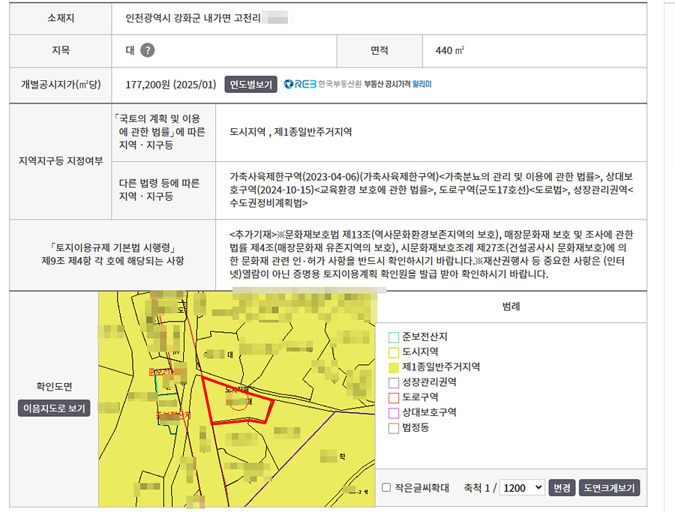Click the 도시지역 yellow outline legend icon
The image size is (675, 512).
click(394, 352)
